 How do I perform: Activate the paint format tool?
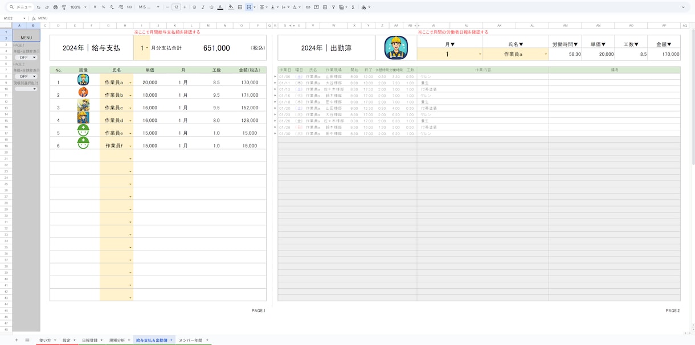click(63, 7)
